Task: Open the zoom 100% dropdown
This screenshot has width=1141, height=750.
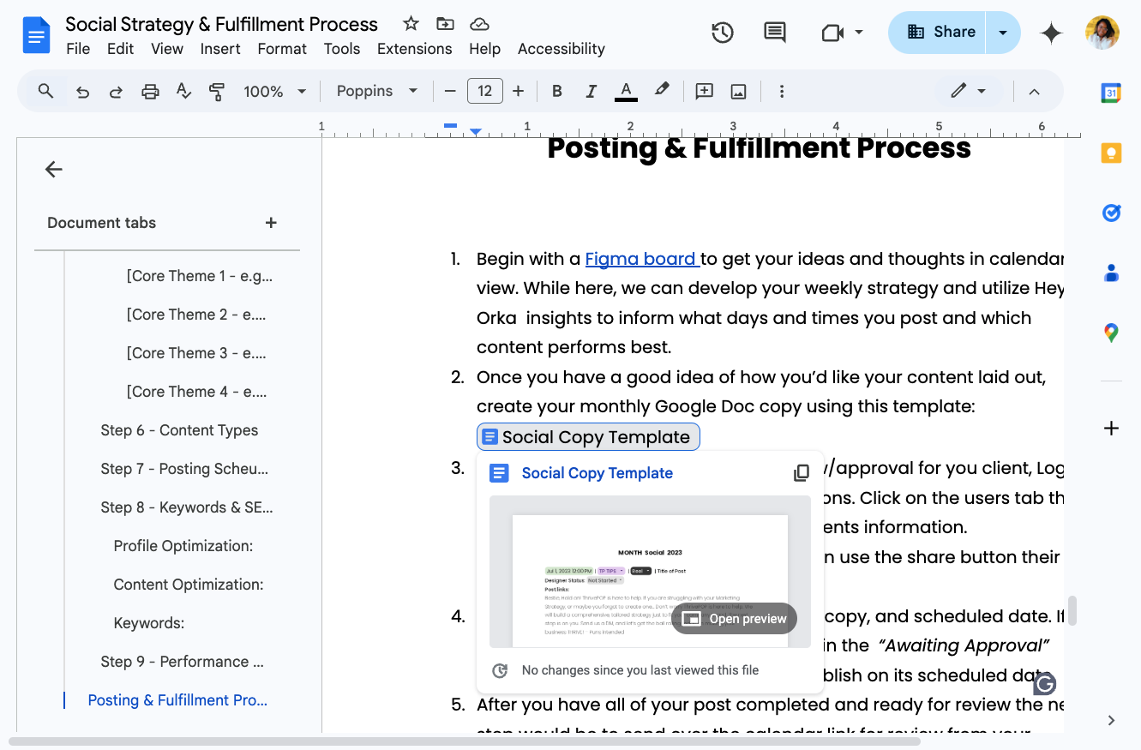Action: click(274, 91)
